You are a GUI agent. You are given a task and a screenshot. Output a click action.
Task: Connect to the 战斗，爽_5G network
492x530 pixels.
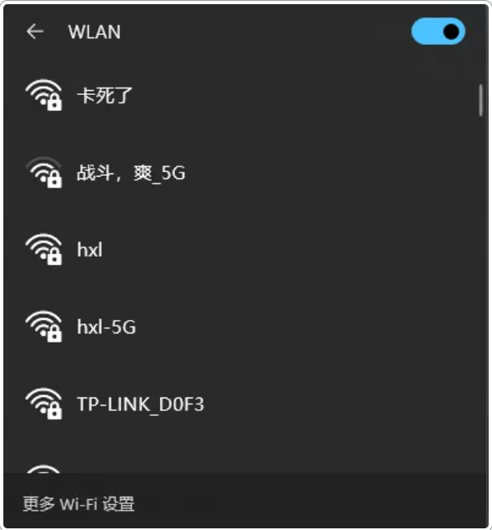point(131,172)
